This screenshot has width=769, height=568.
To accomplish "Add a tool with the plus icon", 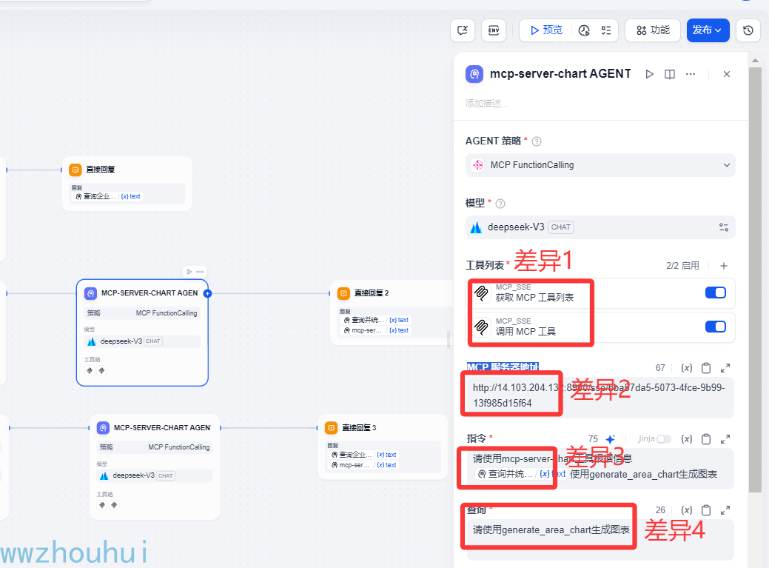I will pos(723,266).
